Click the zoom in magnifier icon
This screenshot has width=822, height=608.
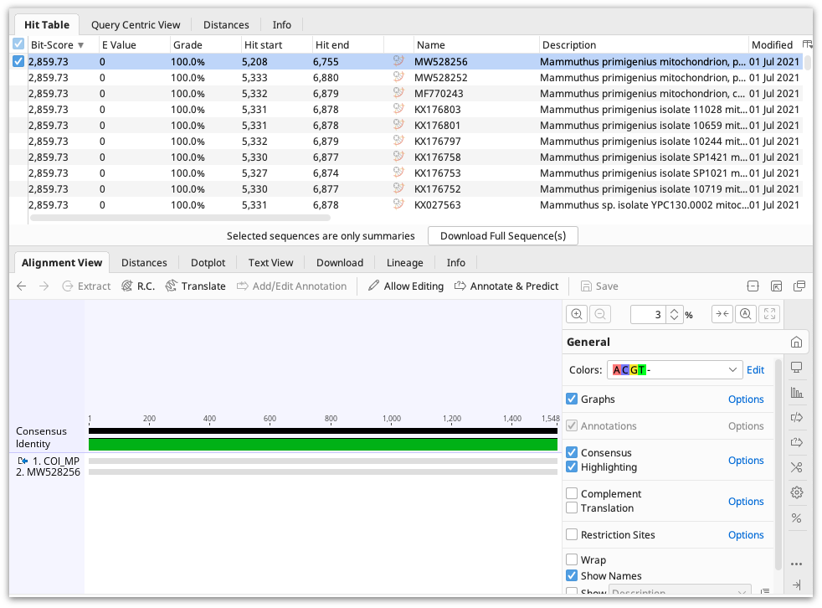coord(577,314)
